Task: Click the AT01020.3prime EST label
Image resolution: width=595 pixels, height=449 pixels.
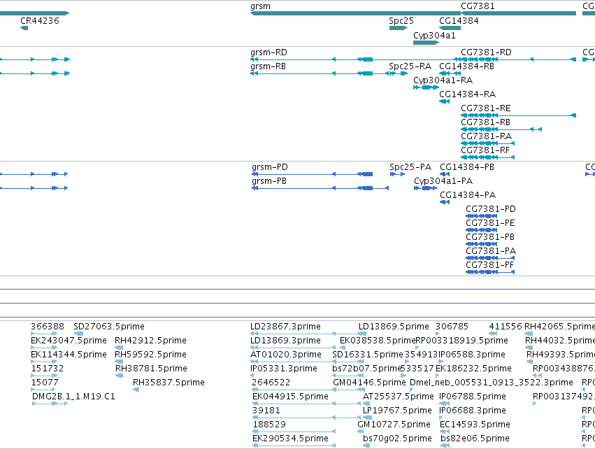Action: tap(286, 355)
